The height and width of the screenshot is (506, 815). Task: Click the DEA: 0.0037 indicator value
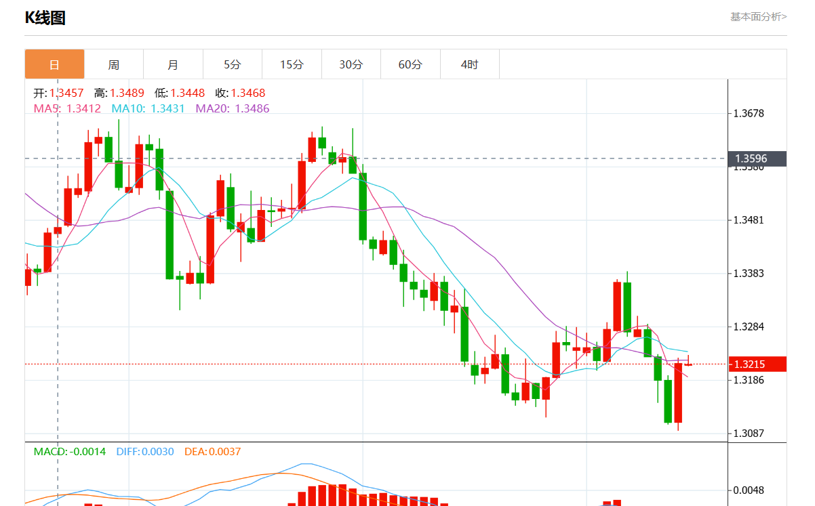[x=212, y=452]
